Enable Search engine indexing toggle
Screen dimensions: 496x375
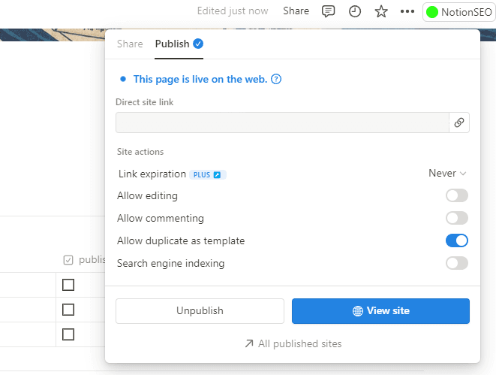(x=456, y=263)
